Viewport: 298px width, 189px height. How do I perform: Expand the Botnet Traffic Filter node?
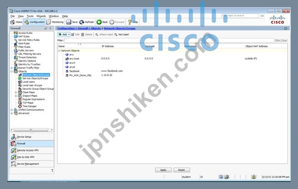12,68
